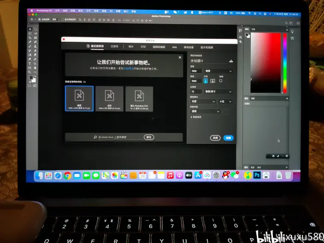The image size is (324, 243).
Task: Dismiss the welcome banner with X
Action: point(180,57)
